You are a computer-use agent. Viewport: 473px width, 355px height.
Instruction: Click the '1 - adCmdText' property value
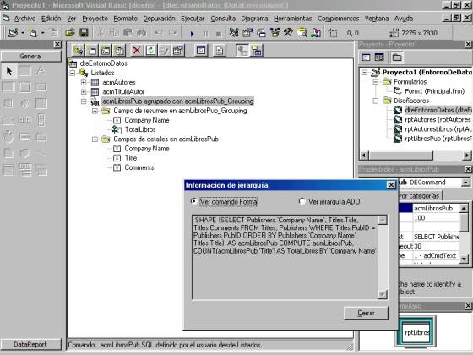(435, 255)
